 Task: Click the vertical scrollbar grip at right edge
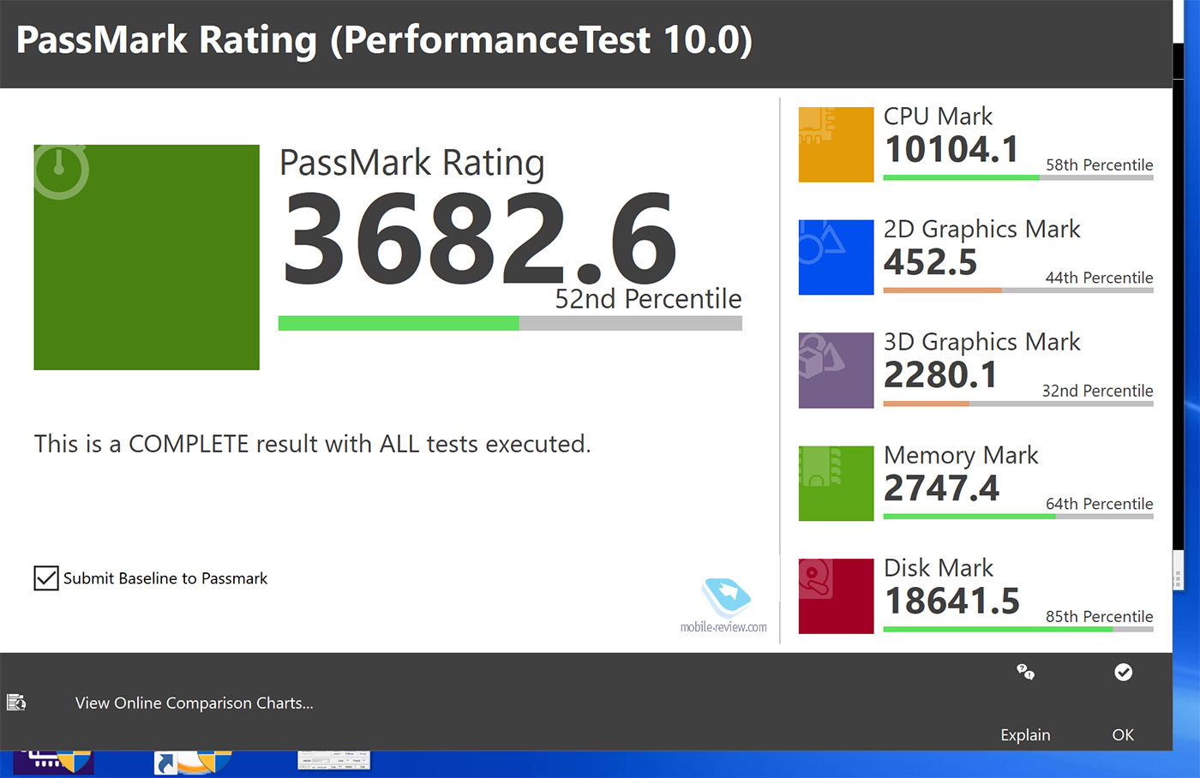coord(1178,579)
